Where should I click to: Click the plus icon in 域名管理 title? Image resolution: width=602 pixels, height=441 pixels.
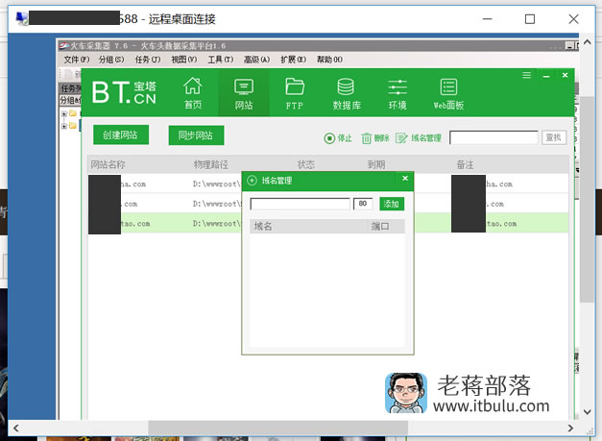coord(252,181)
